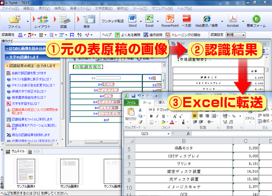
Task: Click the Excel insert function fx icon
Action: [188, 133]
